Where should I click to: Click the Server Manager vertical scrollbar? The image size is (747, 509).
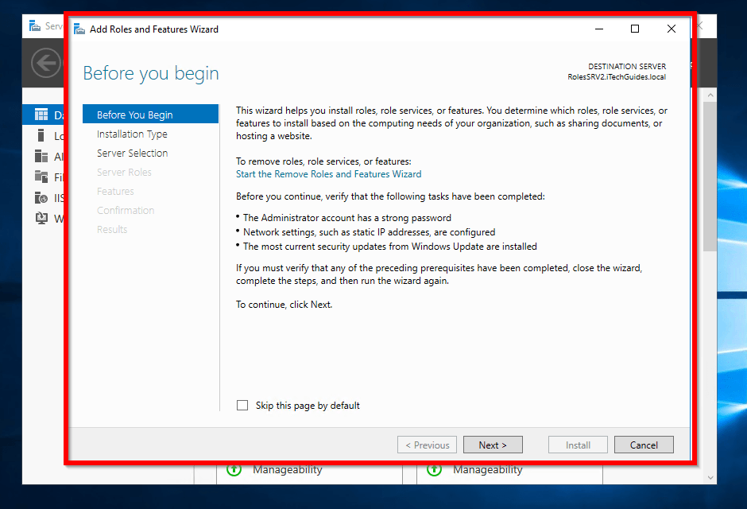click(710, 199)
